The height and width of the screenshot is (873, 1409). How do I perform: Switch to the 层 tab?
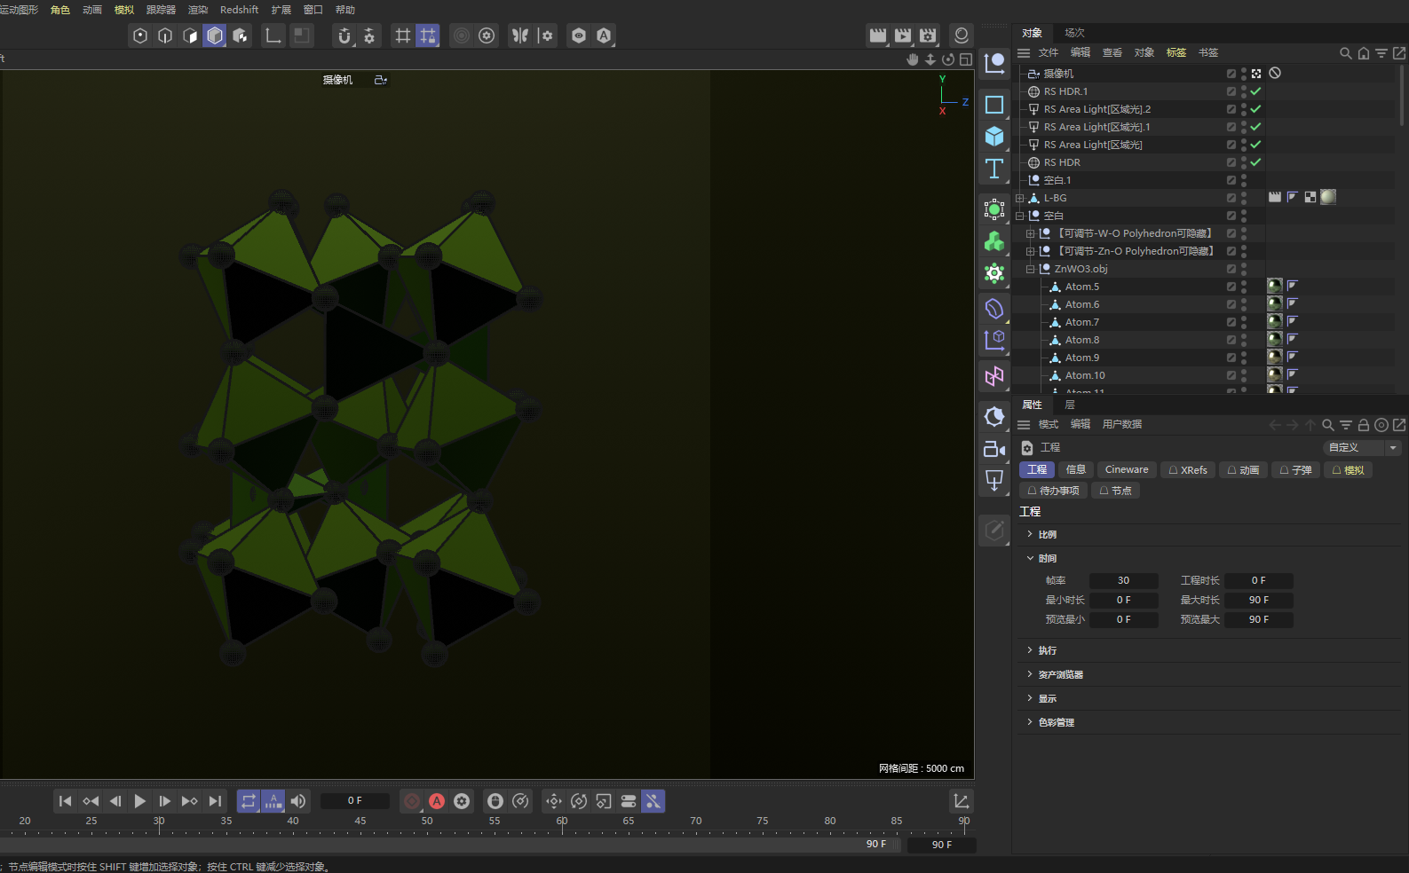[x=1070, y=405]
